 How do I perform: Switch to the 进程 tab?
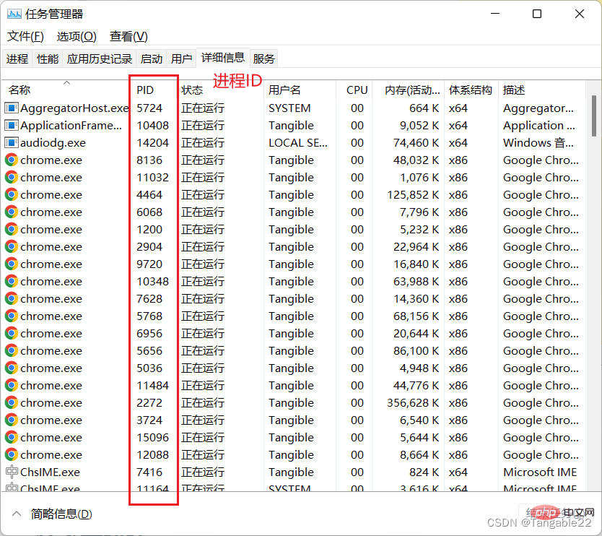pyautogui.click(x=17, y=59)
